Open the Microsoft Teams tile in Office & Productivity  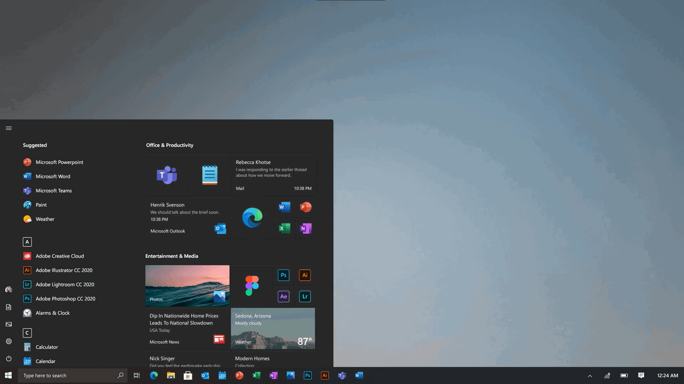click(167, 175)
